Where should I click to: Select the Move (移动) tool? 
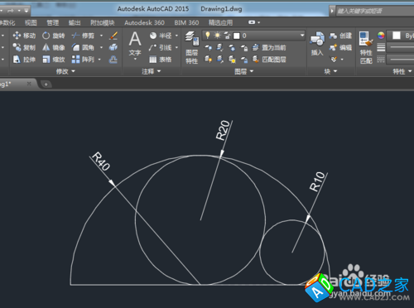(24, 36)
